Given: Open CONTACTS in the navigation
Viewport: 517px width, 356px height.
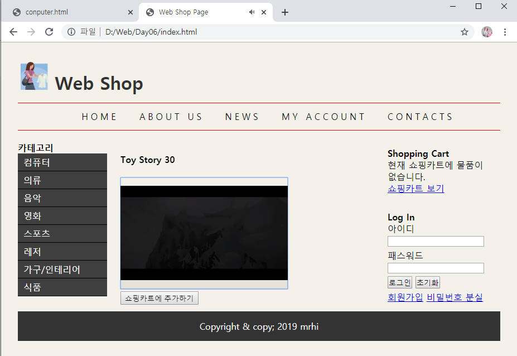Looking at the screenshot, I should 421,117.
